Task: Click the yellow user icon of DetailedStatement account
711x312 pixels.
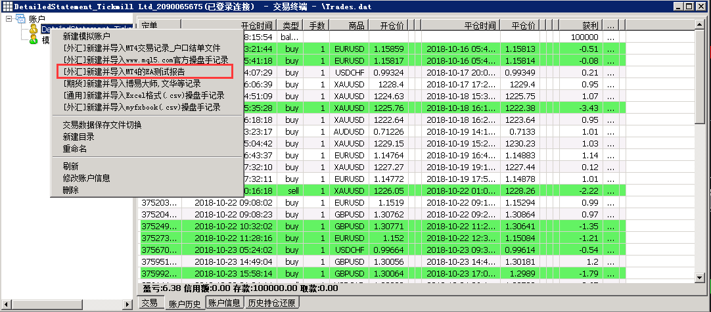Action: (34, 30)
